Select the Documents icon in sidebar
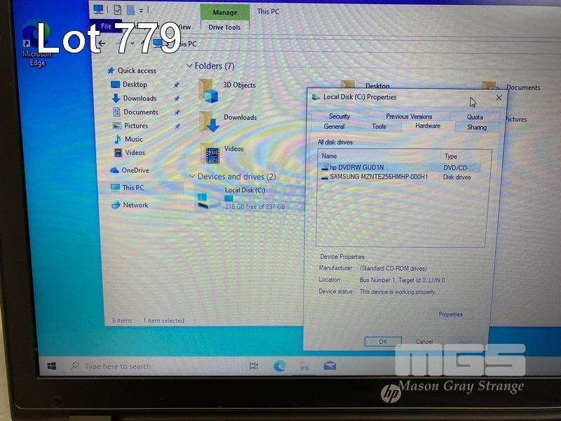561x421 pixels. tap(116, 112)
